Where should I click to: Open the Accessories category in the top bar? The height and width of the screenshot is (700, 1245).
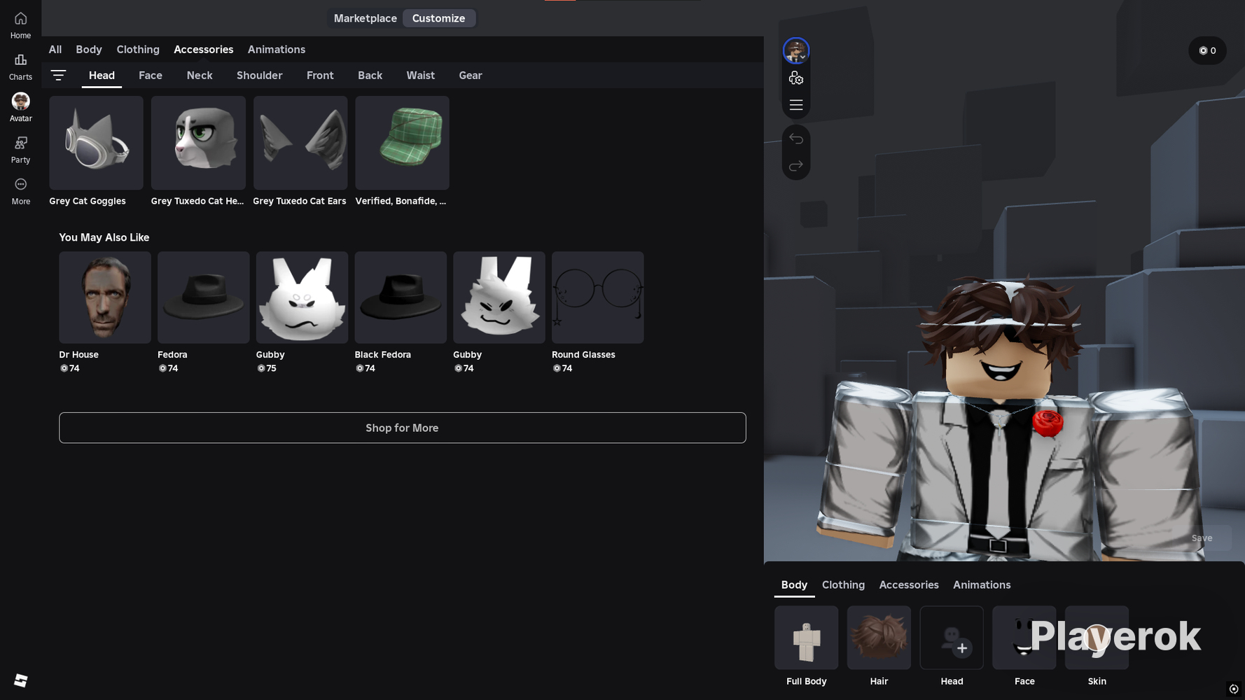(204, 50)
